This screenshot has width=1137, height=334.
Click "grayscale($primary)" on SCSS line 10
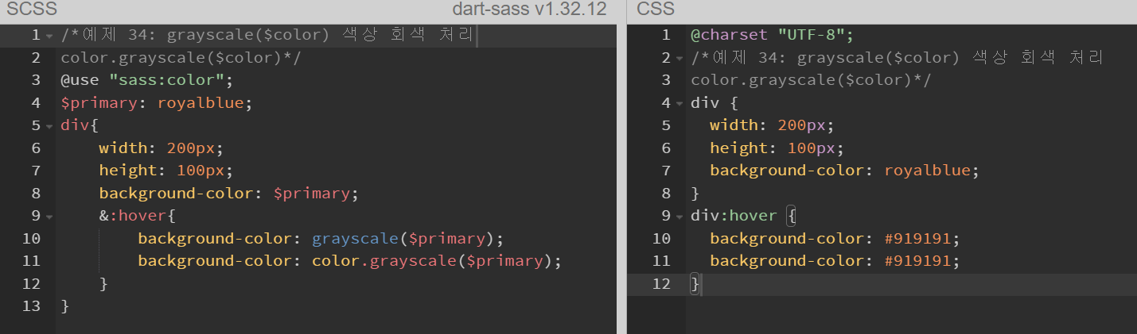(x=403, y=239)
